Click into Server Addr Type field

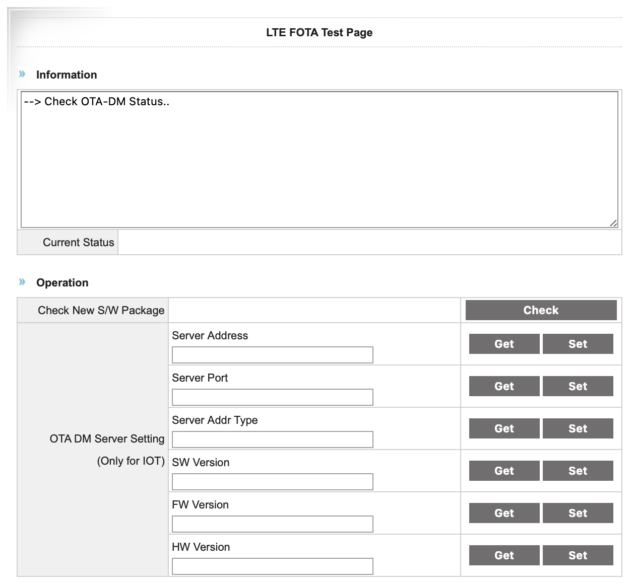coord(272,439)
